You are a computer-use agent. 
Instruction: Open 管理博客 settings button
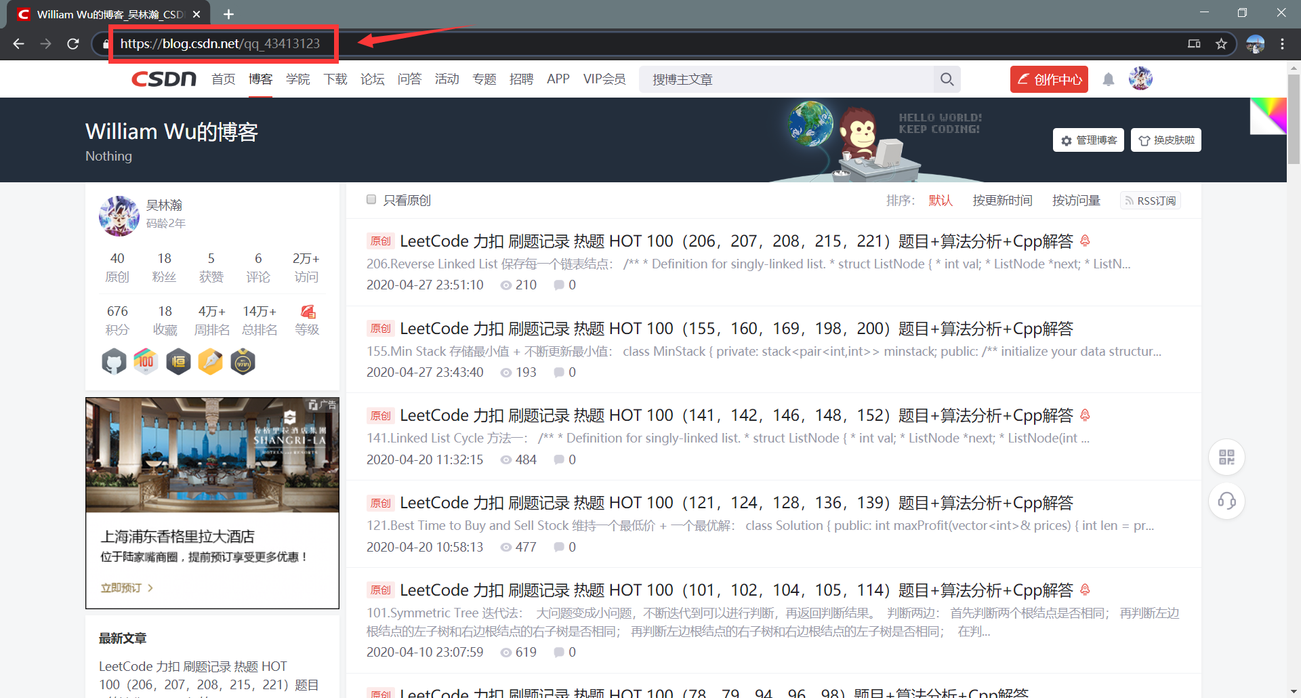pos(1088,140)
